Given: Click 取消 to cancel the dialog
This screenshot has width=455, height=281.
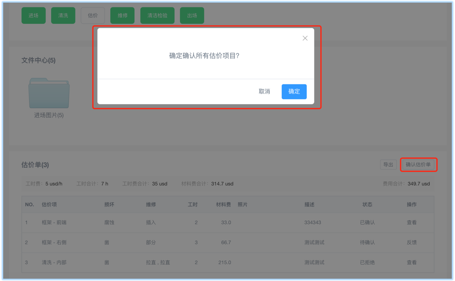Looking at the screenshot, I should (x=264, y=92).
